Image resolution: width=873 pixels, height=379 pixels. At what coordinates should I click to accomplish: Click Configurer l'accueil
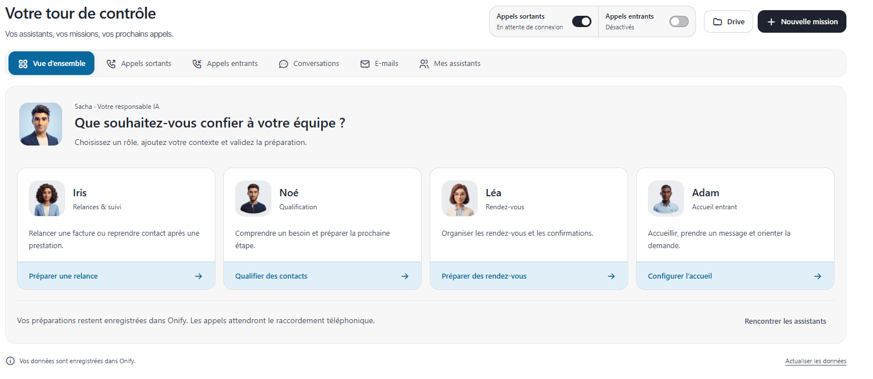point(735,276)
